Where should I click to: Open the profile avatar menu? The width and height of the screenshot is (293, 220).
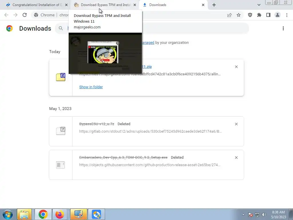pos(278,15)
